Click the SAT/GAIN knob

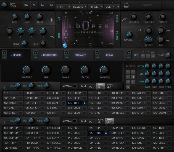[130, 35]
